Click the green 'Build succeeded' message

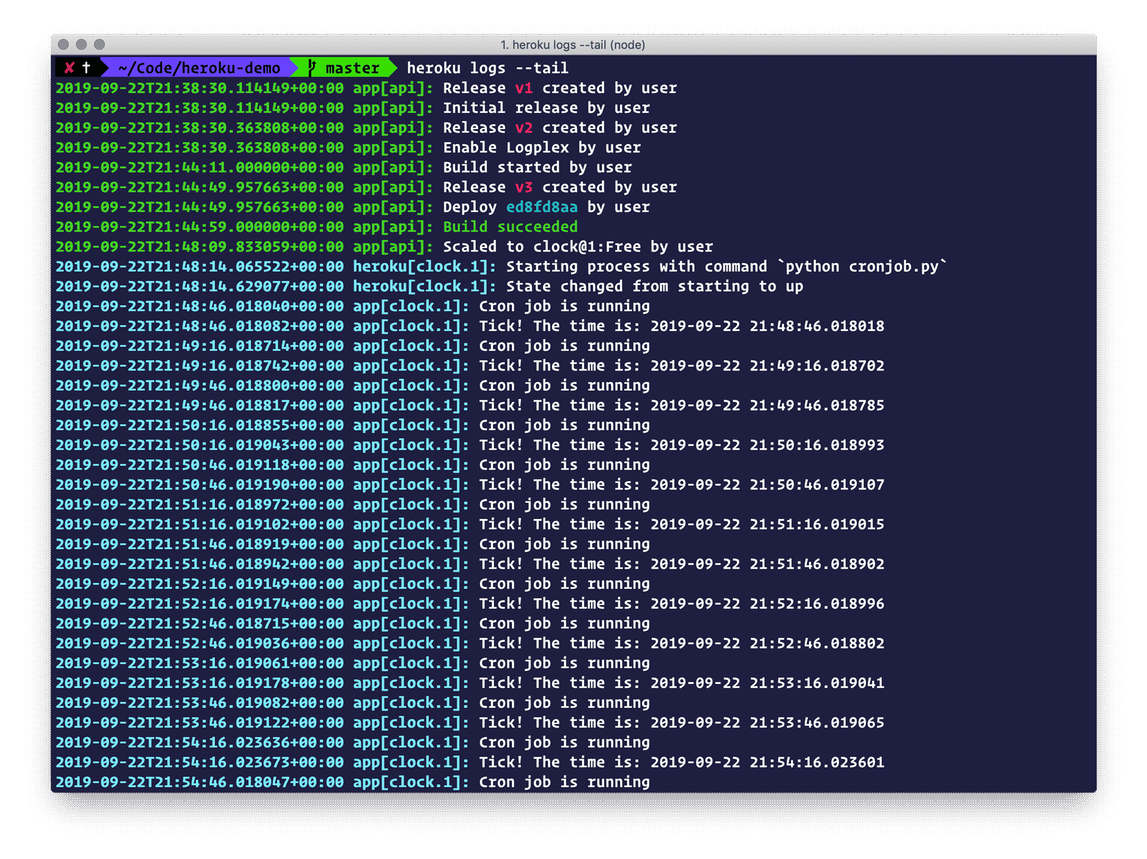pos(510,227)
